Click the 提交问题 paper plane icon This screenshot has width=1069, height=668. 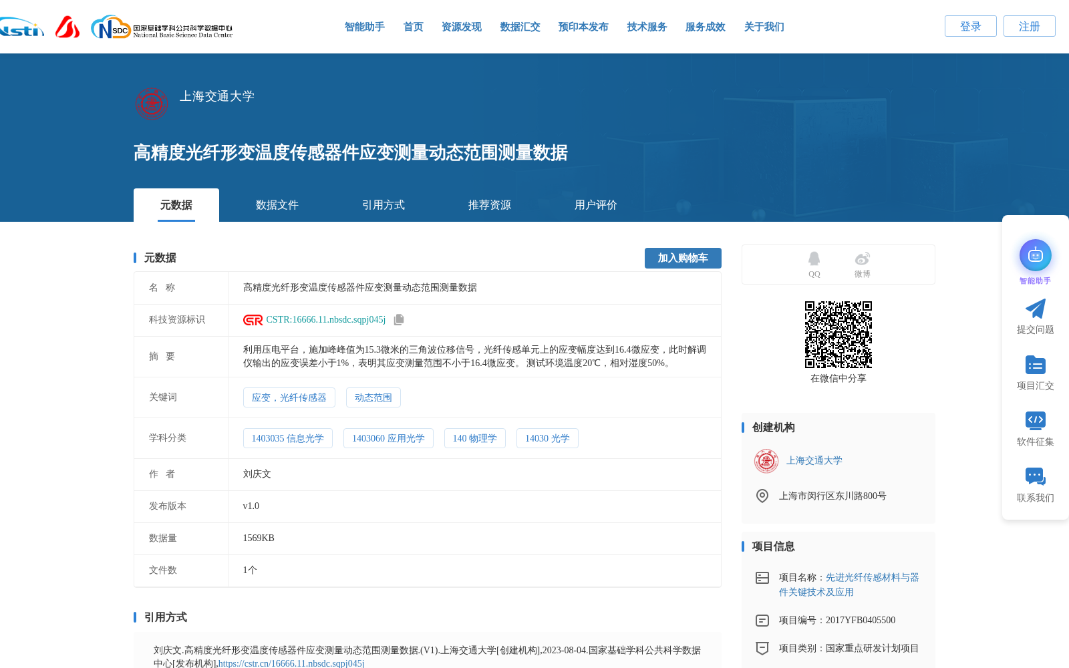coord(1035,309)
